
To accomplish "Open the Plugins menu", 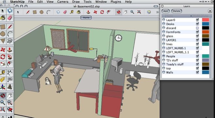I will click(x=116, y=2).
